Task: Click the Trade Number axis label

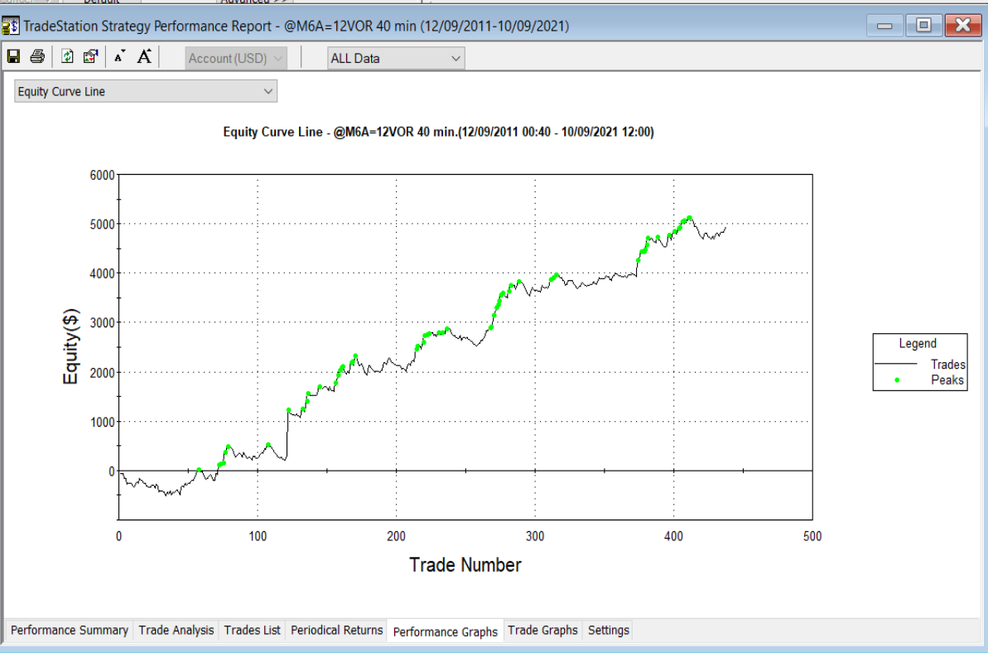Action: (x=465, y=565)
